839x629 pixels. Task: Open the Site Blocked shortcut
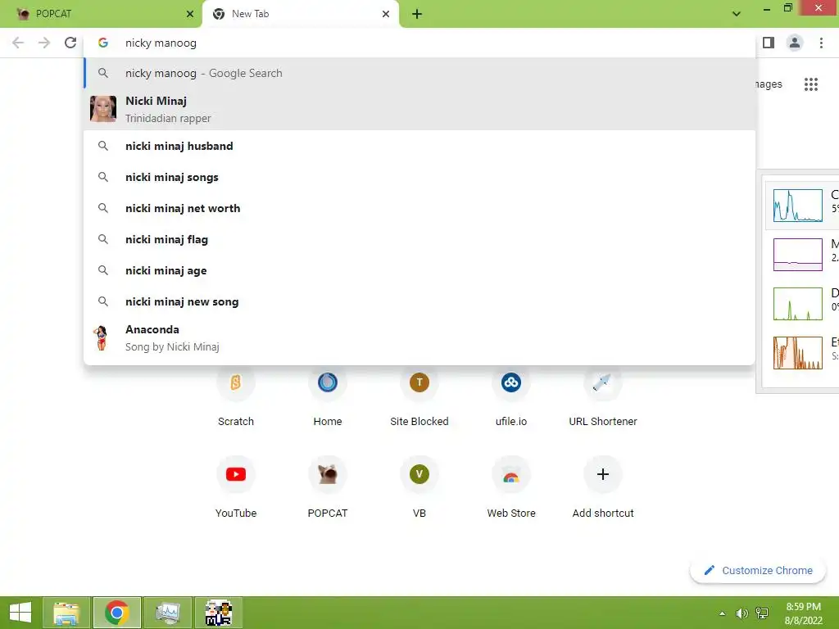click(x=419, y=394)
